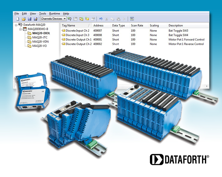Click address cell 409007
This screenshot has width=222, height=177.
point(98,31)
